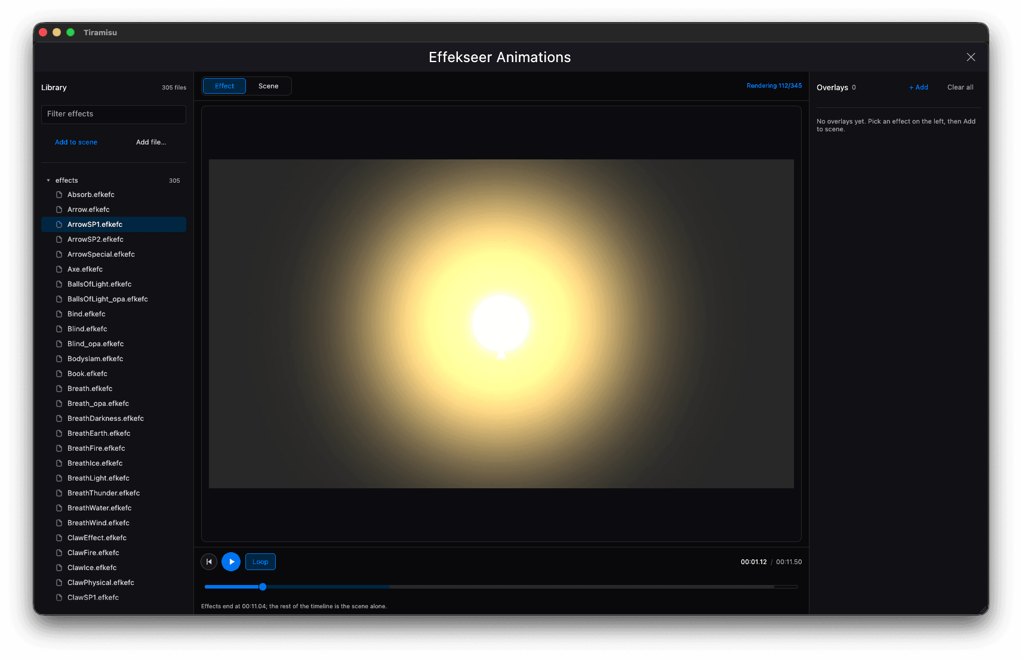
Task: Select ClawPhysical.efkefc effect file
Action: (113, 583)
